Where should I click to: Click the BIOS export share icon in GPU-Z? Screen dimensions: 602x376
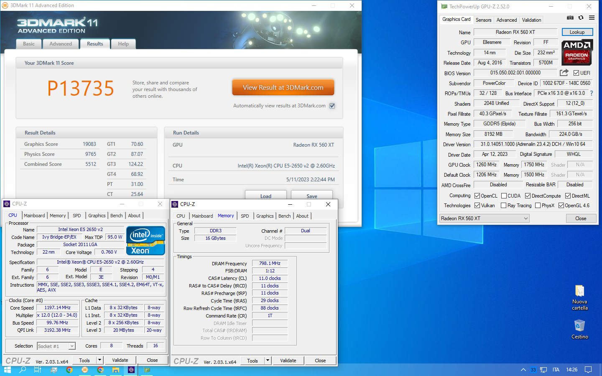coord(564,73)
